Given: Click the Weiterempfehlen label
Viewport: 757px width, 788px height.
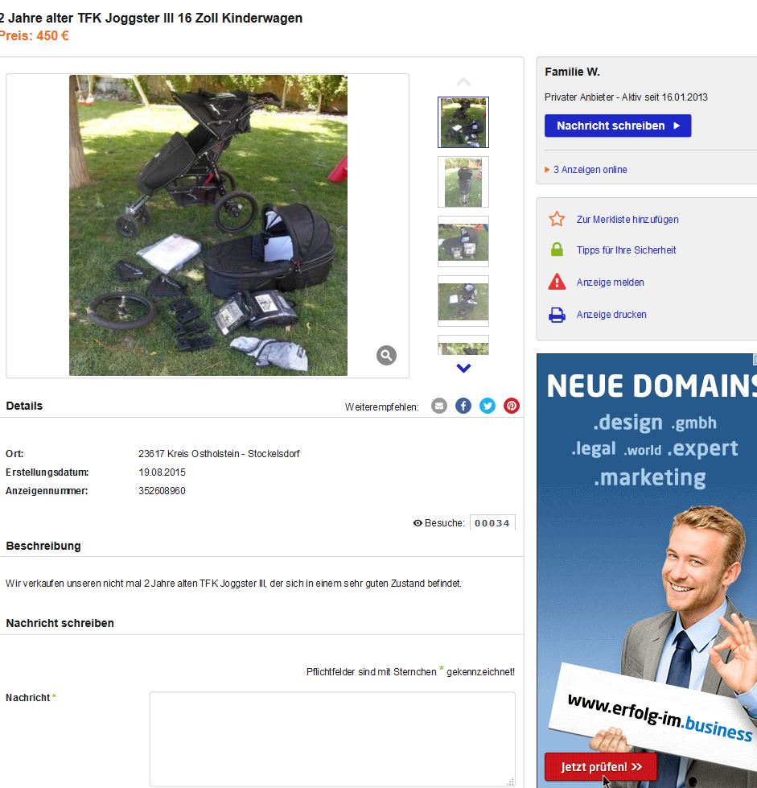Looking at the screenshot, I should (382, 407).
